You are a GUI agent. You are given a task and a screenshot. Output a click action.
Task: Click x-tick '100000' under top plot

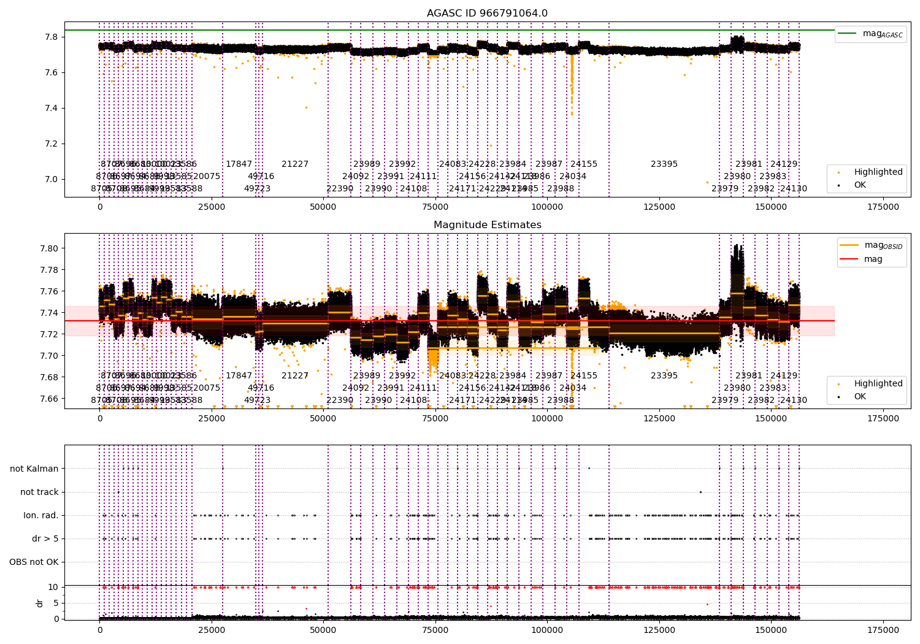click(x=547, y=207)
